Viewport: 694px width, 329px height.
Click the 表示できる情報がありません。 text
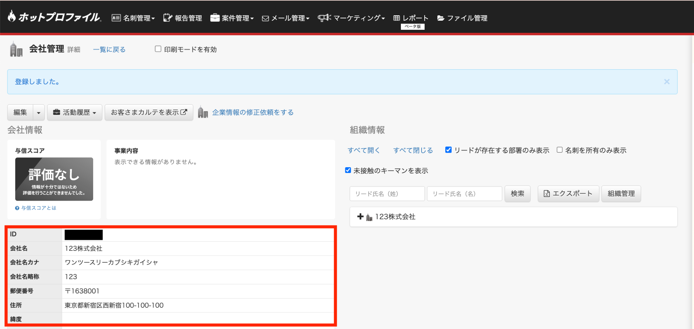pos(156,162)
